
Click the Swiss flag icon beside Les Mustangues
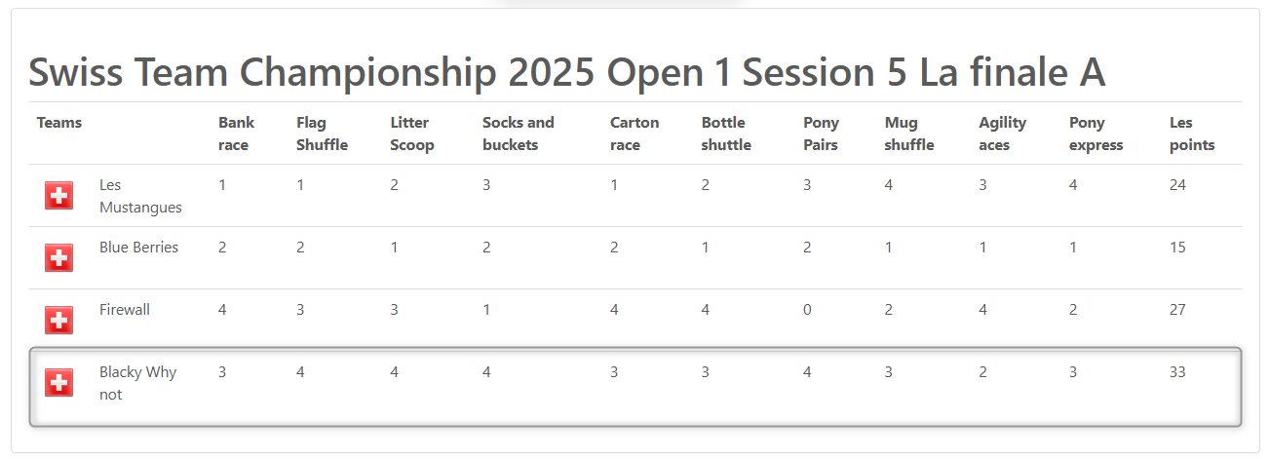click(59, 196)
